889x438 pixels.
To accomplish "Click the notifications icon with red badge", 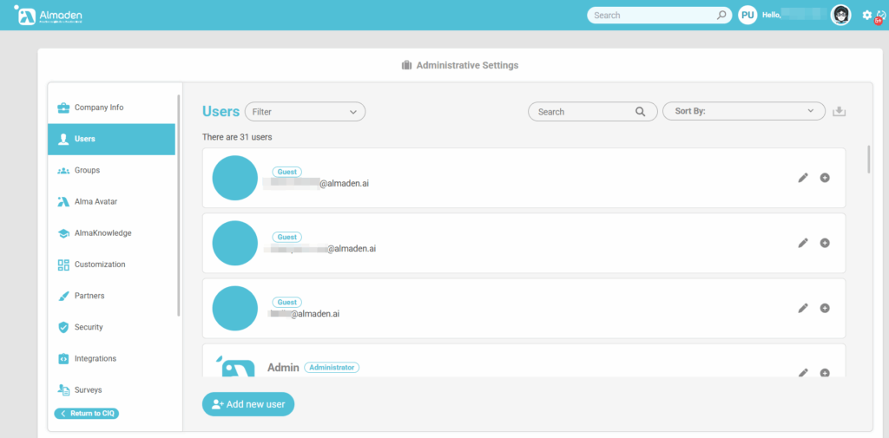I will pos(880,16).
